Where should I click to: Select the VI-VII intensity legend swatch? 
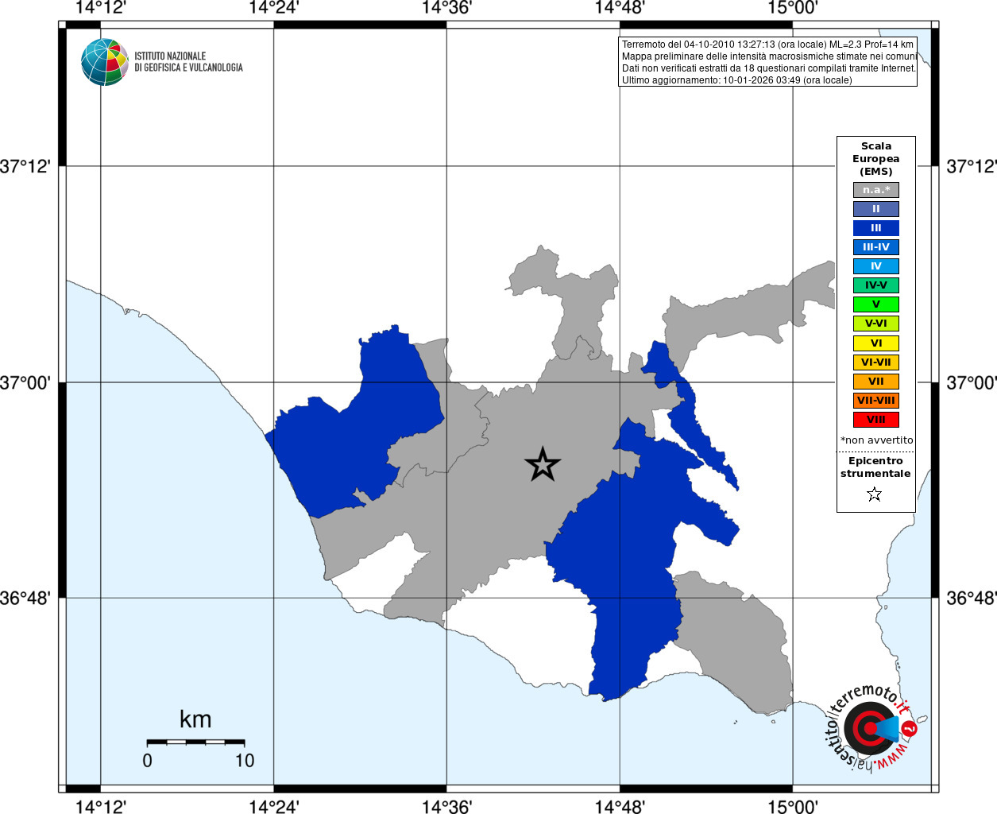pos(876,362)
